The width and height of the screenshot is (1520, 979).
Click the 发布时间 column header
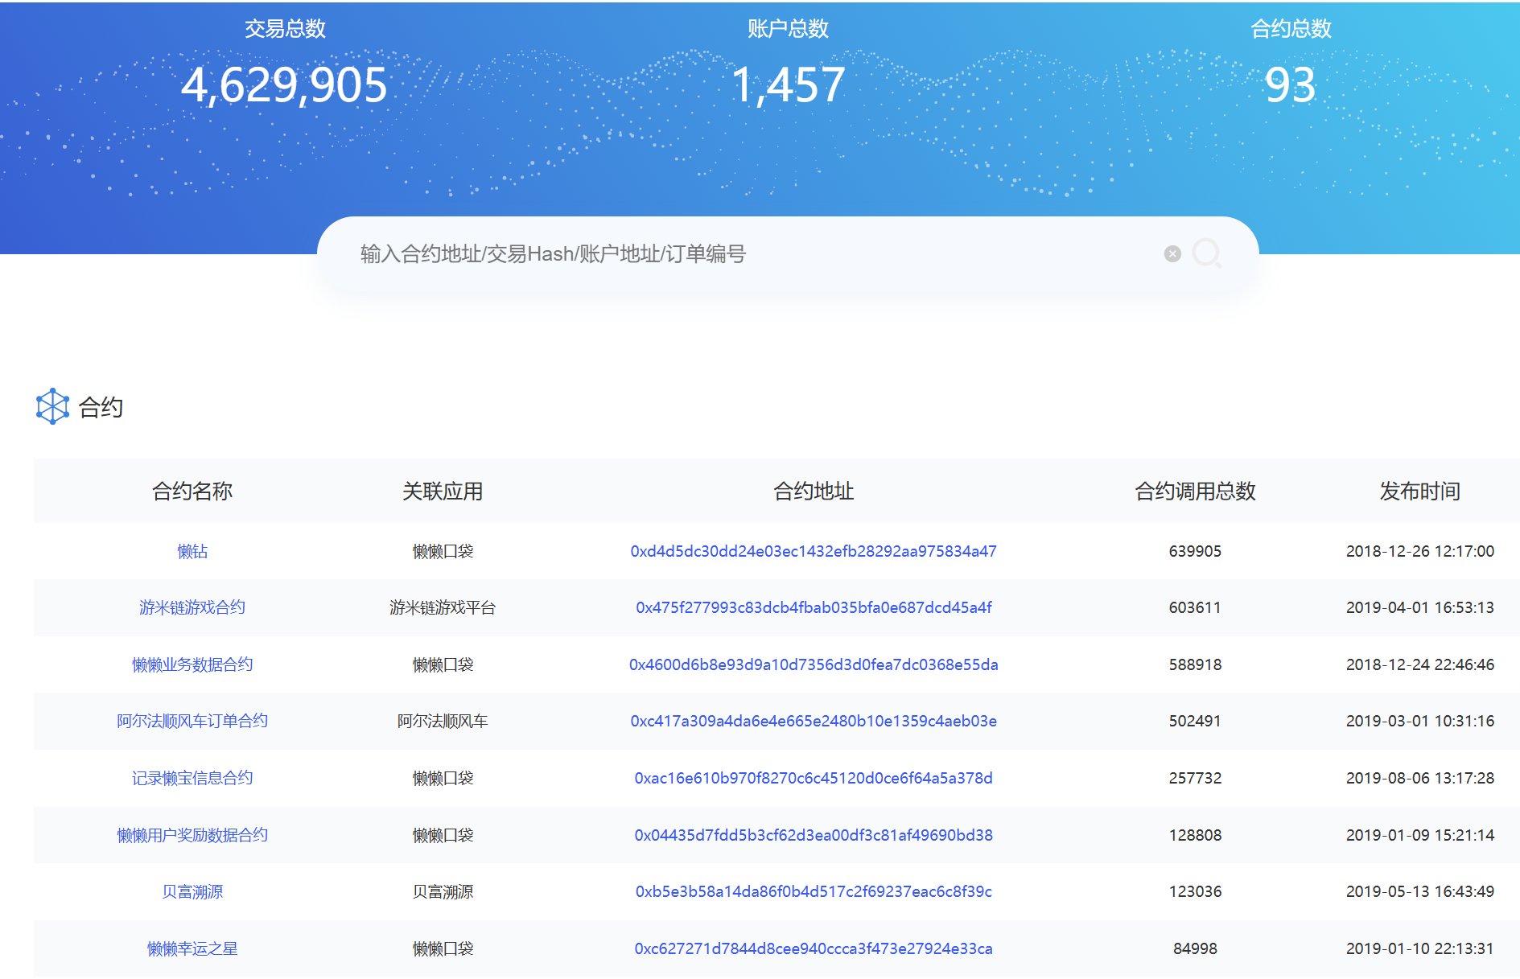[x=1419, y=491]
